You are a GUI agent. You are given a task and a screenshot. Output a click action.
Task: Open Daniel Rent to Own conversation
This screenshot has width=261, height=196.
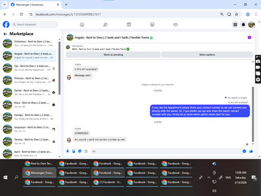click(29, 93)
